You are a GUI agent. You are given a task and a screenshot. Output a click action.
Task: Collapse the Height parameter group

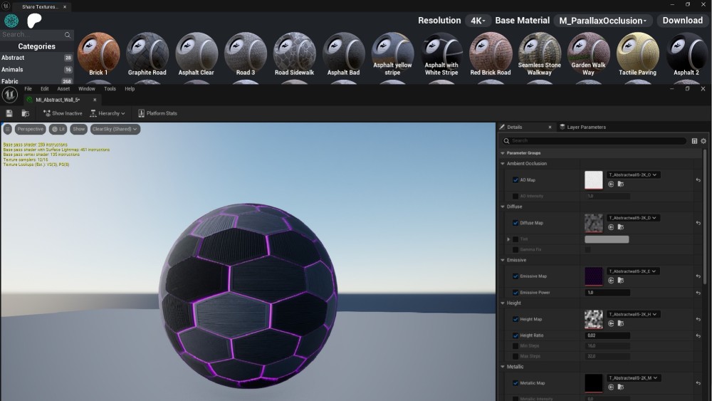(503, 303)
